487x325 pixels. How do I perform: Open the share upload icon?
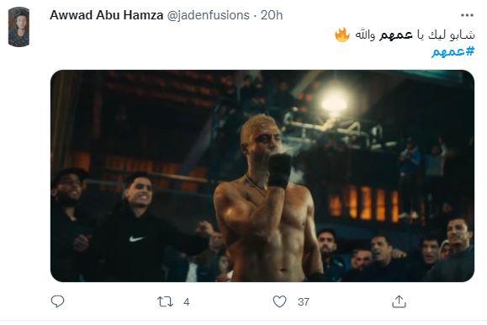point(399,301)
